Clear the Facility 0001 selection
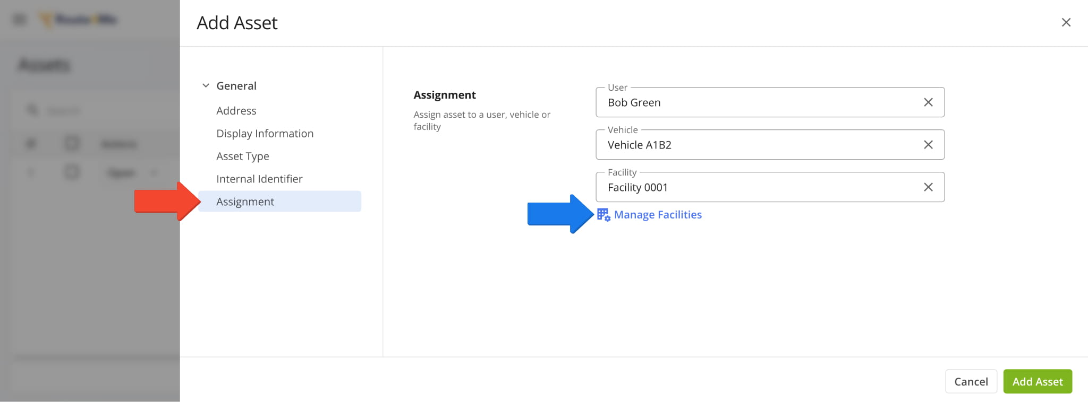Screen dimensions: 1088x402 [x=928, y=187]
